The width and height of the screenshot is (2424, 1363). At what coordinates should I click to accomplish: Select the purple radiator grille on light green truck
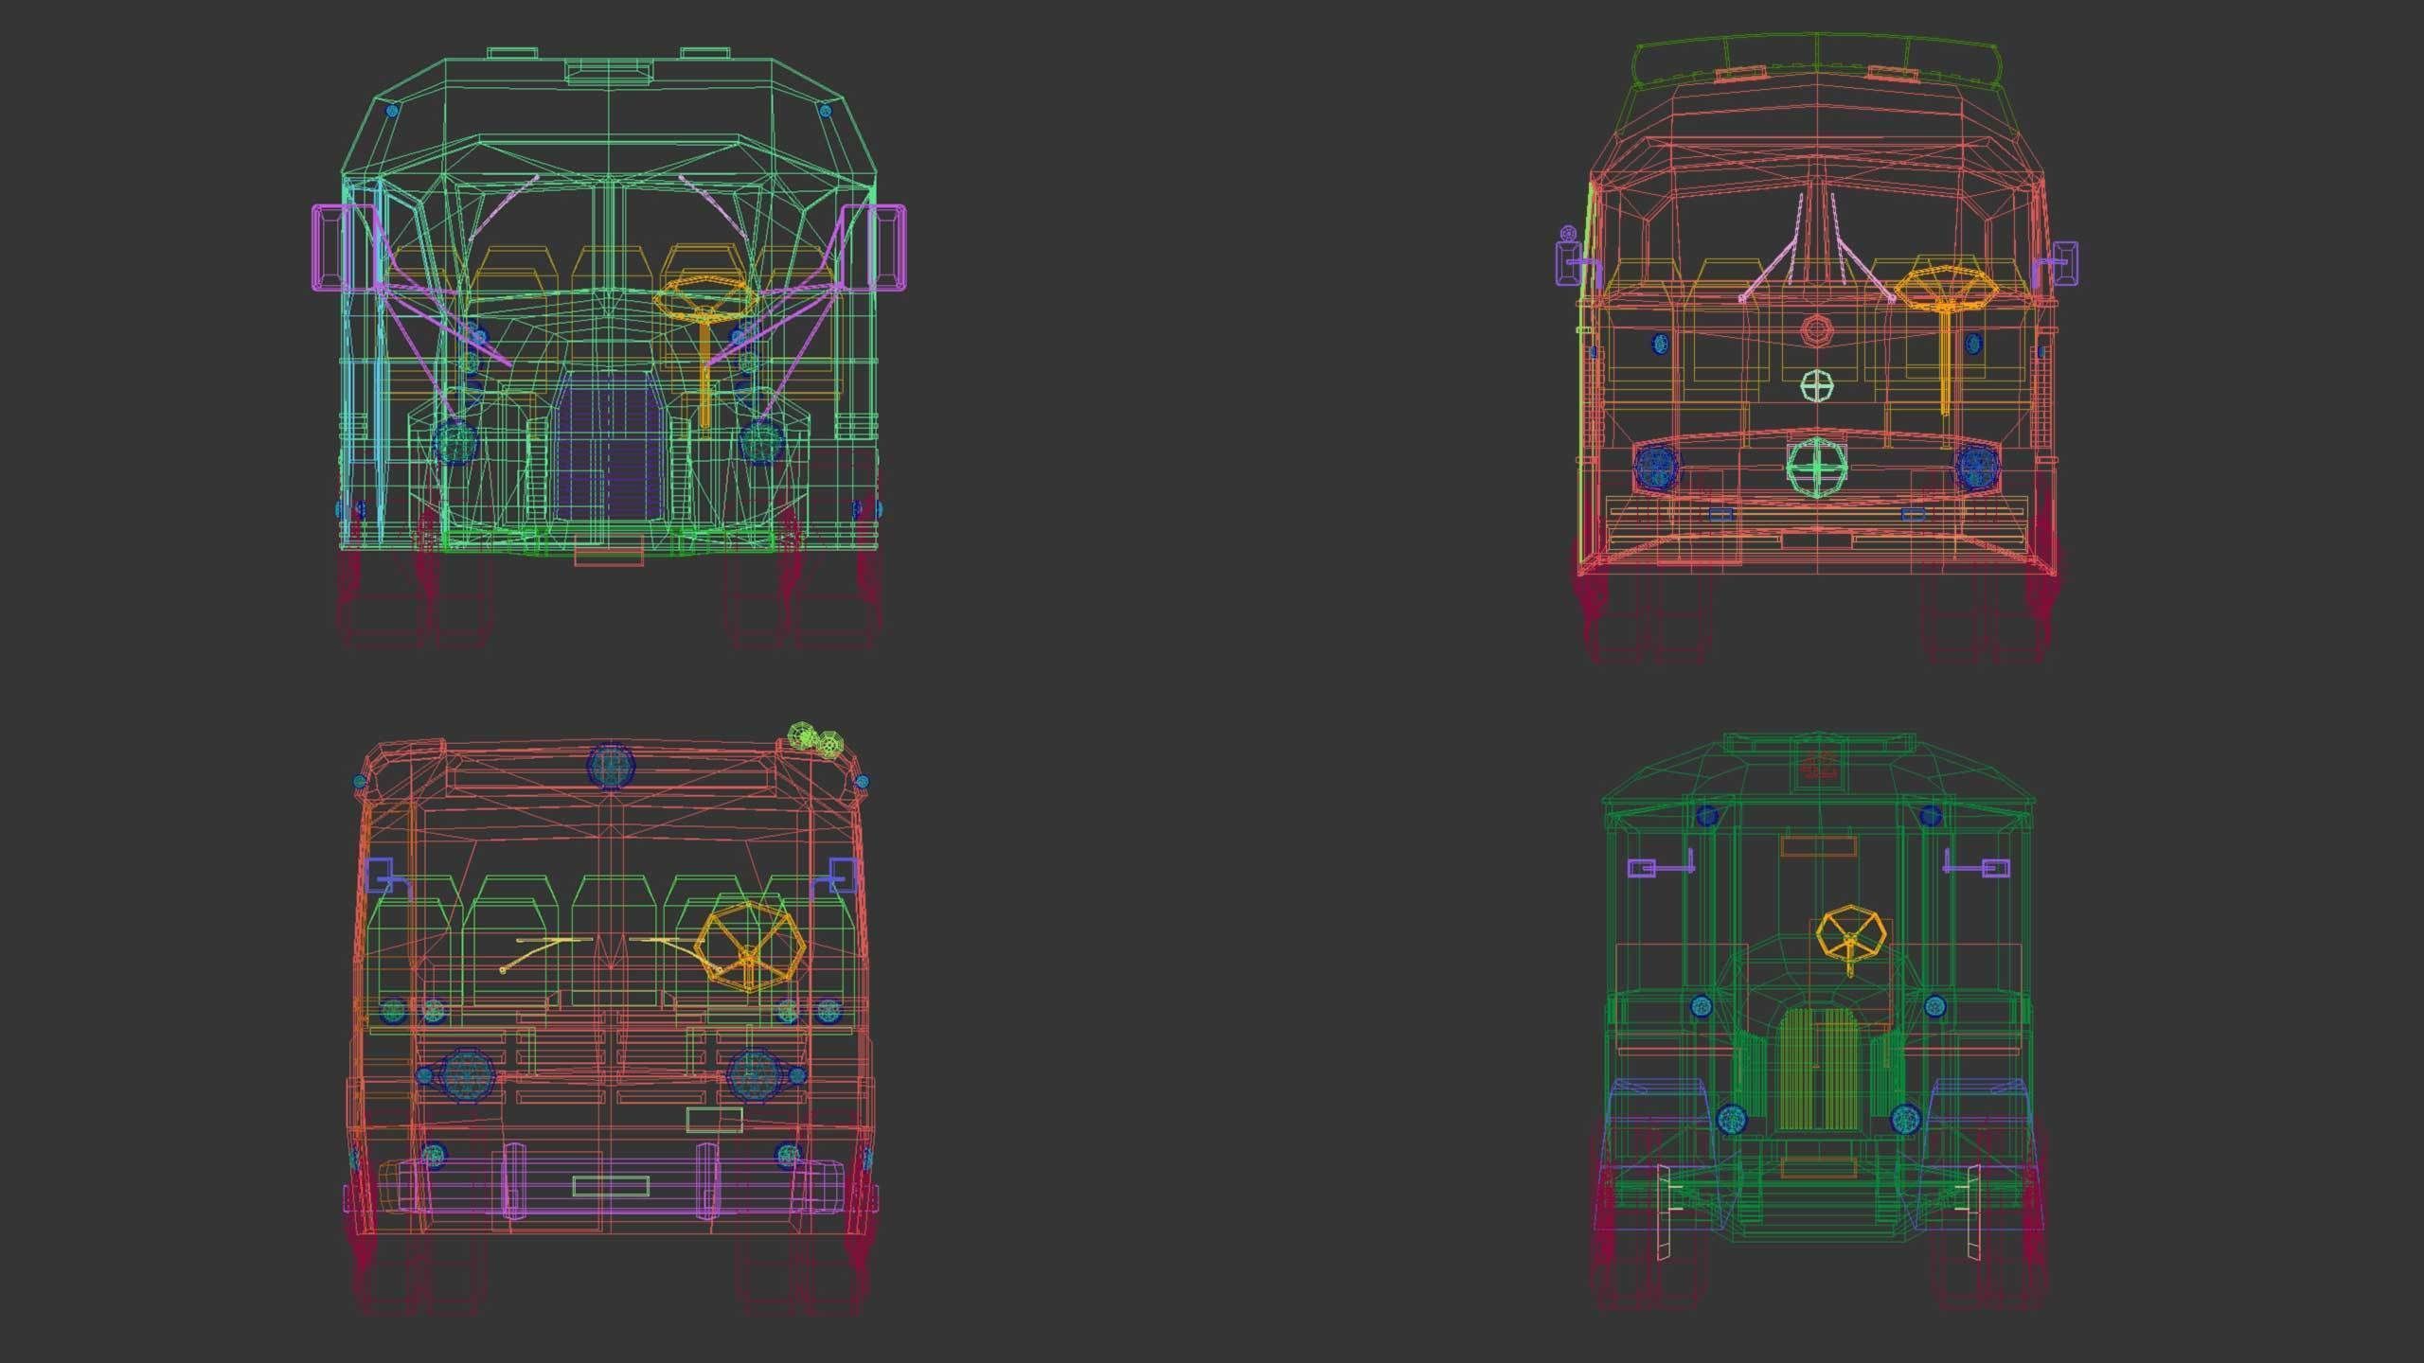coord(609,445)
